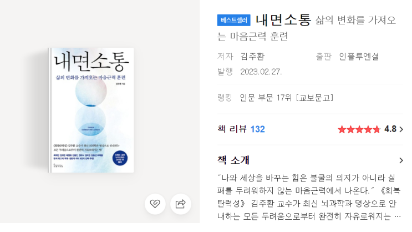Click the 4.8 rating score
Screen dimensions: 412x232
tap(390, 129)
